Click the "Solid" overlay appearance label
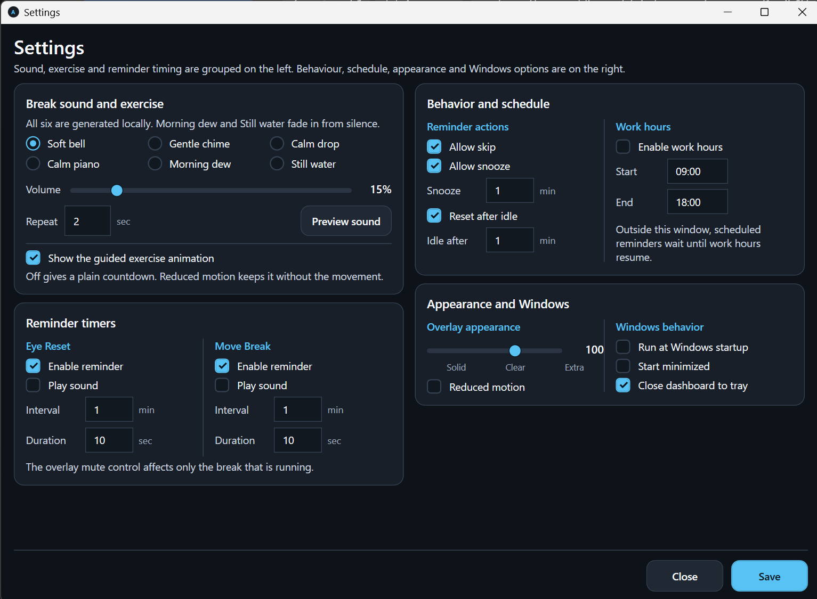 point(456,367)
